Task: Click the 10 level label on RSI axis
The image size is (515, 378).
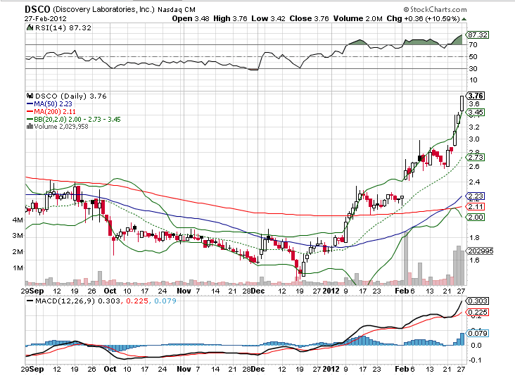Action: (473, 80)
